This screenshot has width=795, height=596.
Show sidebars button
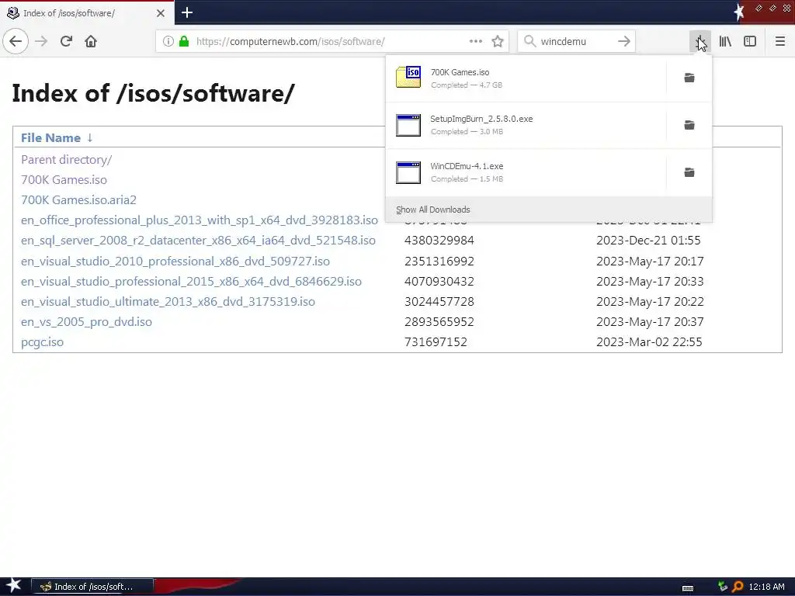[750, 41]
